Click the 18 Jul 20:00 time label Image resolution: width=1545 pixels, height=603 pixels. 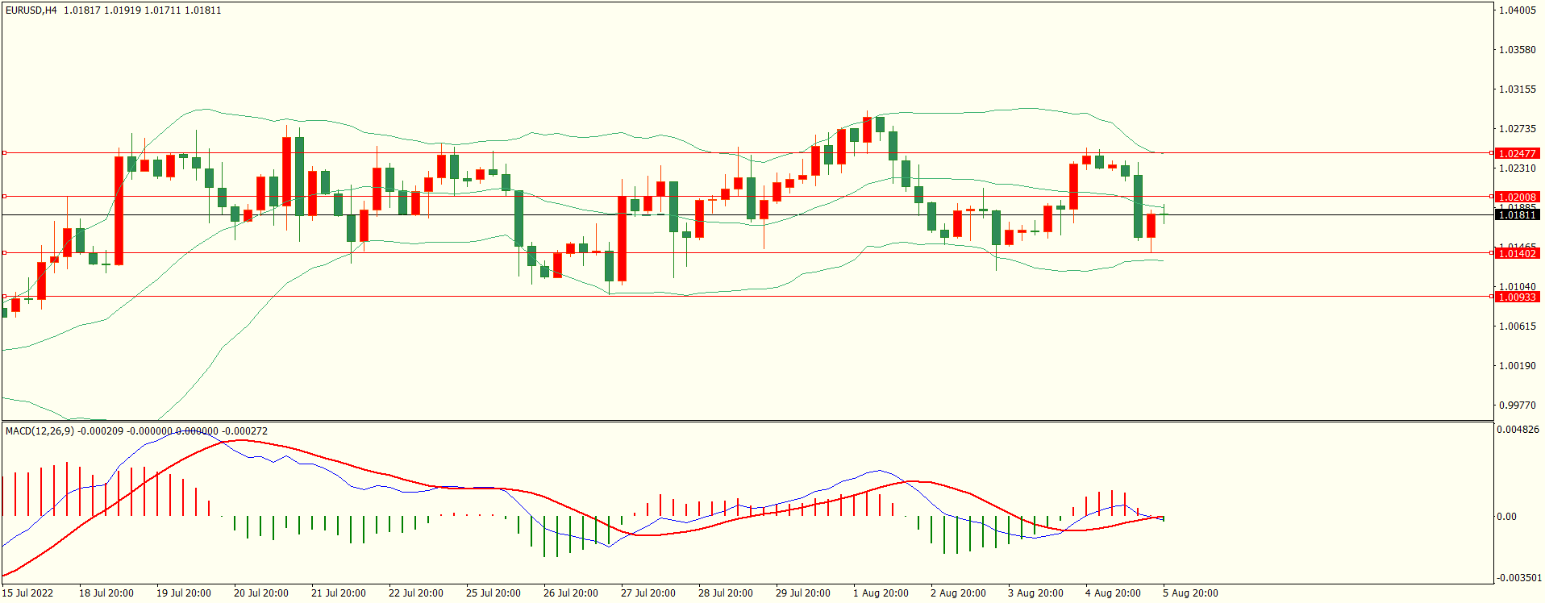tap(106, 593)
